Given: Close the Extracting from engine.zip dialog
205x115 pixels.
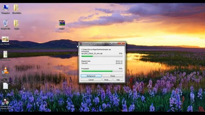Looking at the screenshot, I should click(121, 43).
